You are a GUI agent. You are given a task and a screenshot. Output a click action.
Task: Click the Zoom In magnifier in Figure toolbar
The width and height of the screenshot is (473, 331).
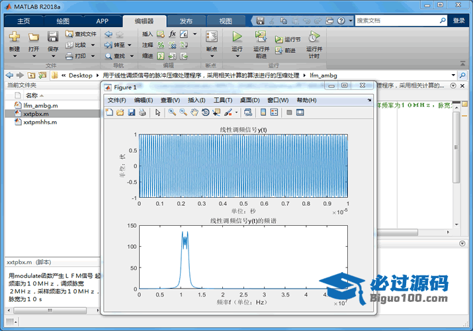point(172,113)
